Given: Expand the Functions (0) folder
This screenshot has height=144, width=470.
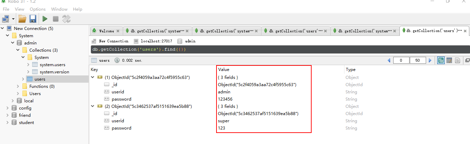Looking at the screenshot, I should (x=18, y=86).
